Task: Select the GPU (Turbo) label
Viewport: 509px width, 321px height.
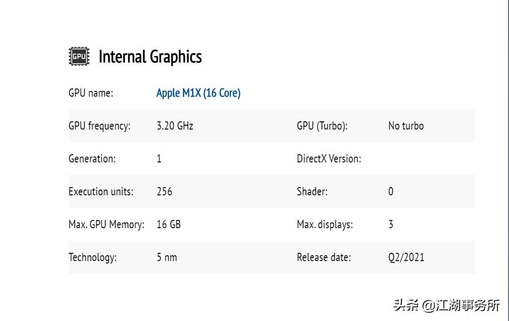Action: (322, 126)
